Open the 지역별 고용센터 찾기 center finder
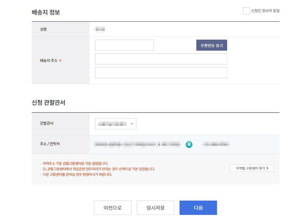 251,168
